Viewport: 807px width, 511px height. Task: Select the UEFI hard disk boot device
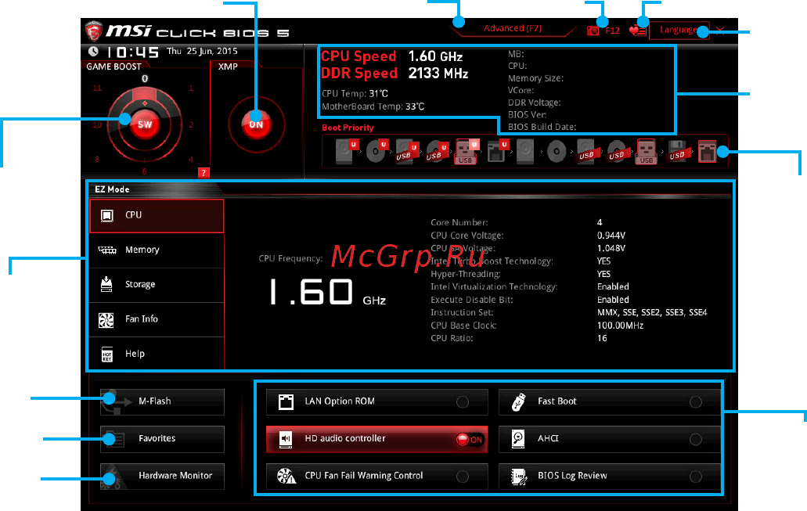coord(346,151)
